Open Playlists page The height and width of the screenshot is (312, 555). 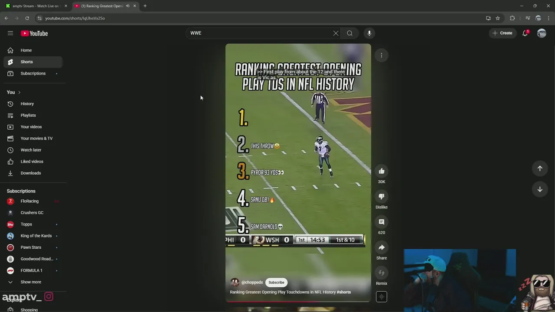click(33, 115)
